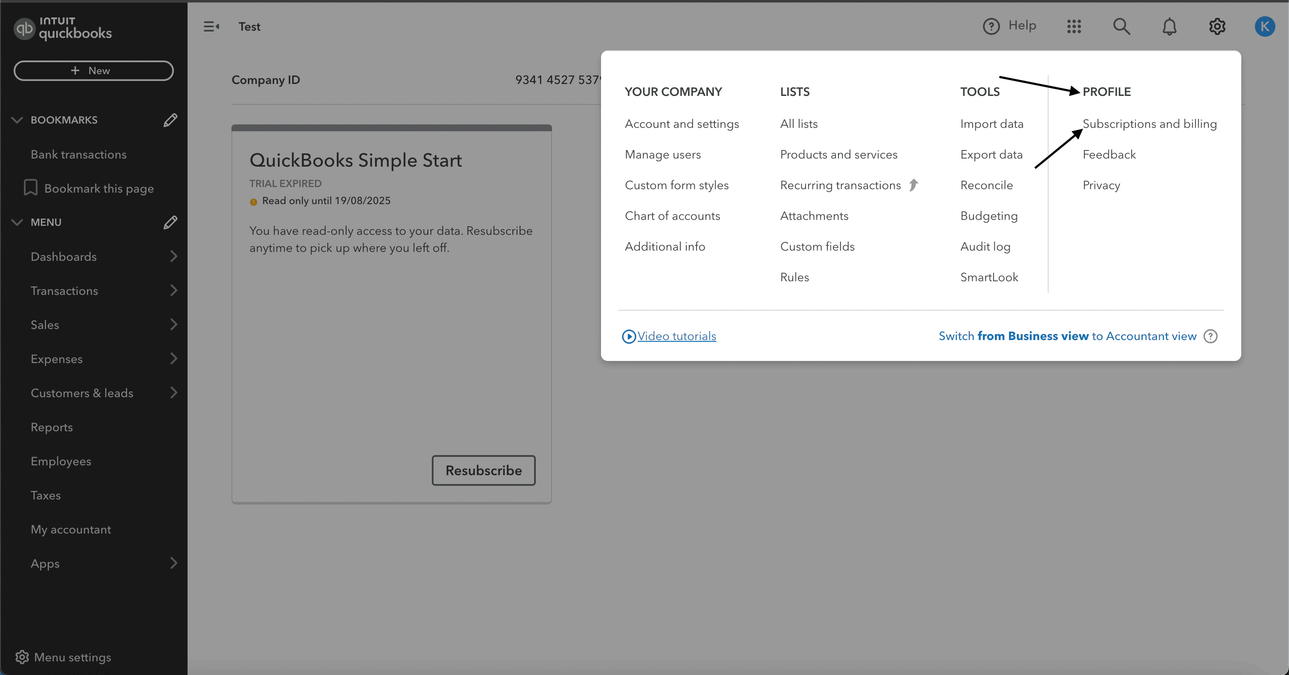The image size is (1289, 675).
Task: Expand the Expenses submenu arrow
Action: click(x=173, y=359)
